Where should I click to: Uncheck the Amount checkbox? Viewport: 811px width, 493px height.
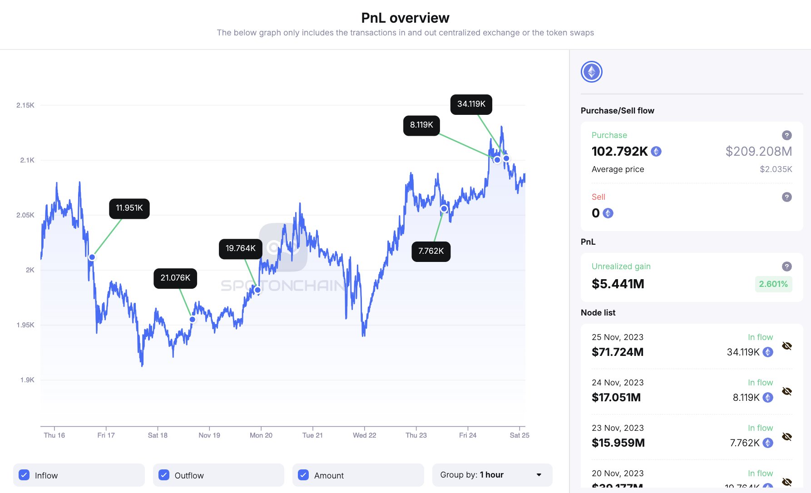pos(303,475)
